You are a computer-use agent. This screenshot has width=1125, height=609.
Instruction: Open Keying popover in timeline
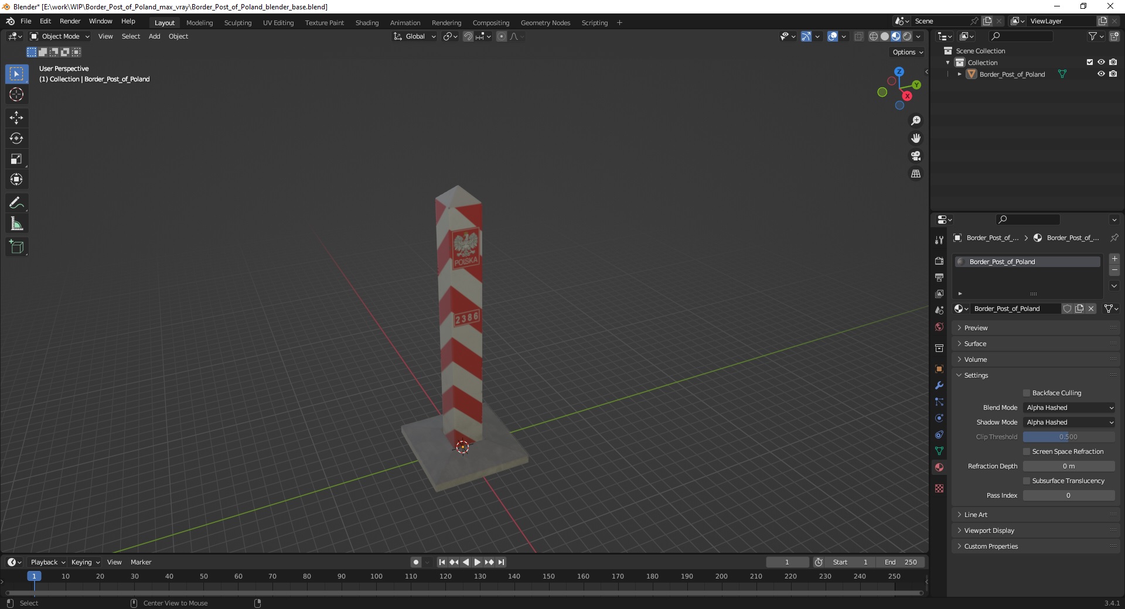(85, 562)
